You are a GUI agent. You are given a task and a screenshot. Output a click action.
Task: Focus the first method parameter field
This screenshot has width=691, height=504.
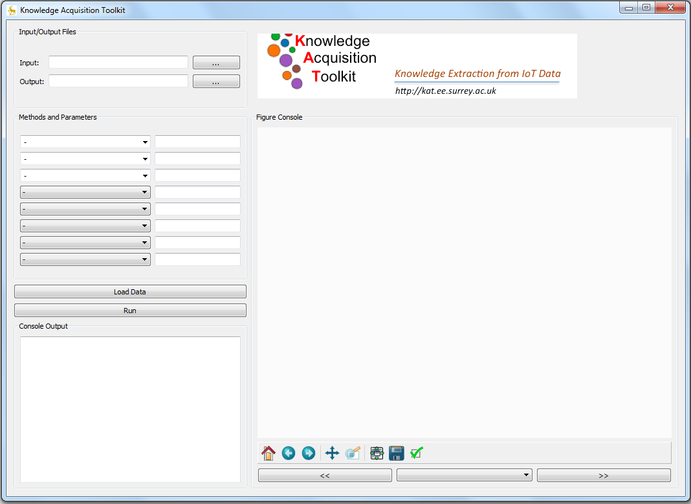(197, 142)
